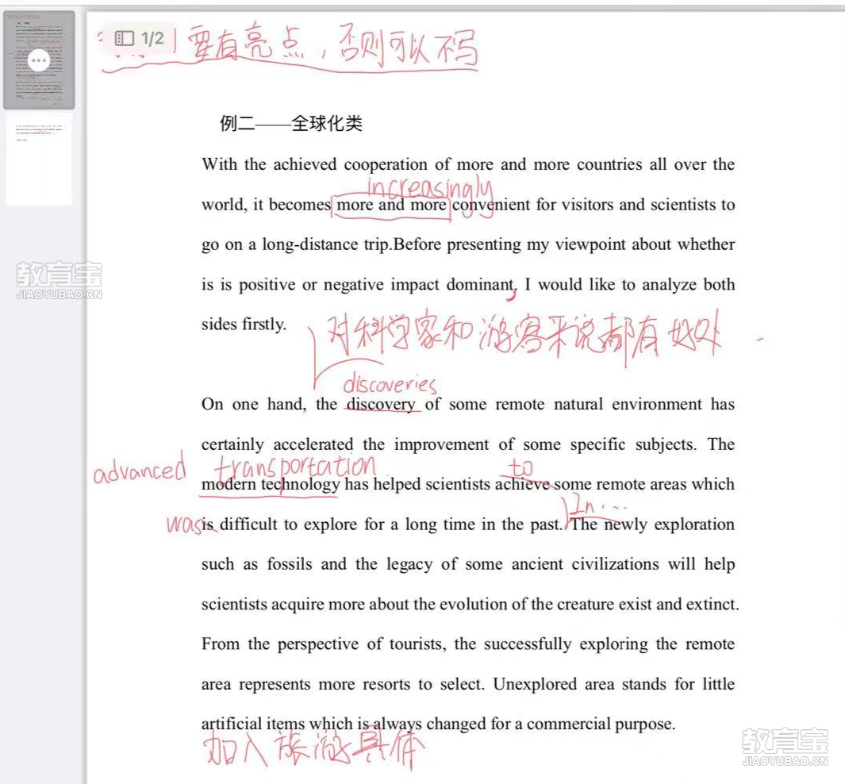Click the "1/2" page counter
This screenshot has width=845, height=784.
click(152, 38)
